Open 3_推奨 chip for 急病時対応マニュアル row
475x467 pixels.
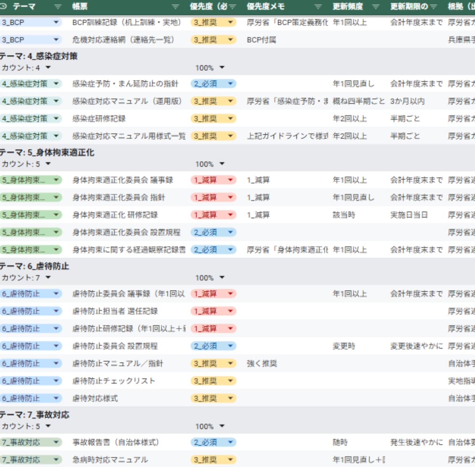point(213,460)
